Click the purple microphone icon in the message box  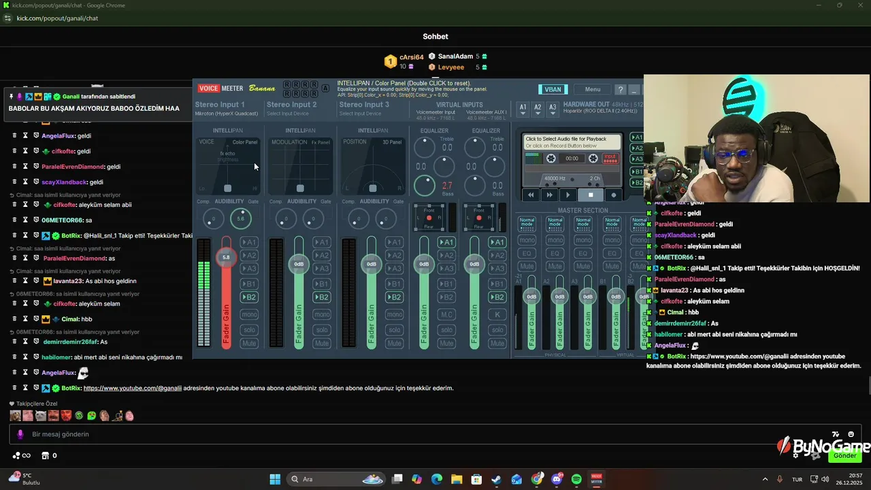(x=20, y=434)
